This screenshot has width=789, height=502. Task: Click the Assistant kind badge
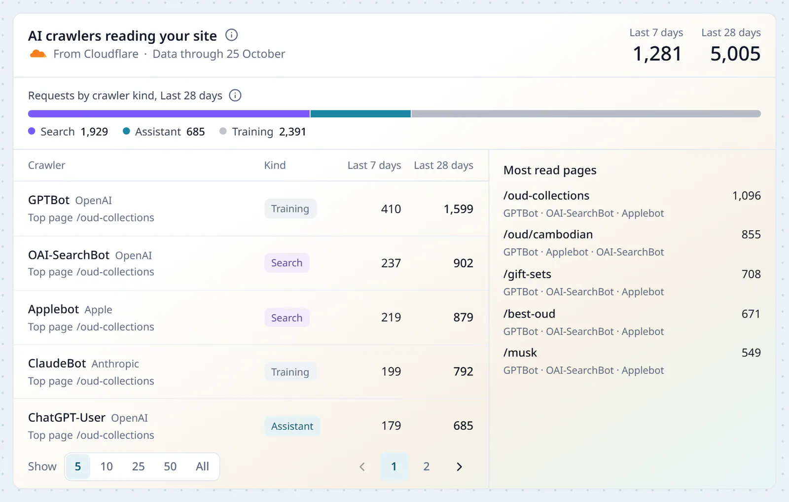click(x=292, y=426)
